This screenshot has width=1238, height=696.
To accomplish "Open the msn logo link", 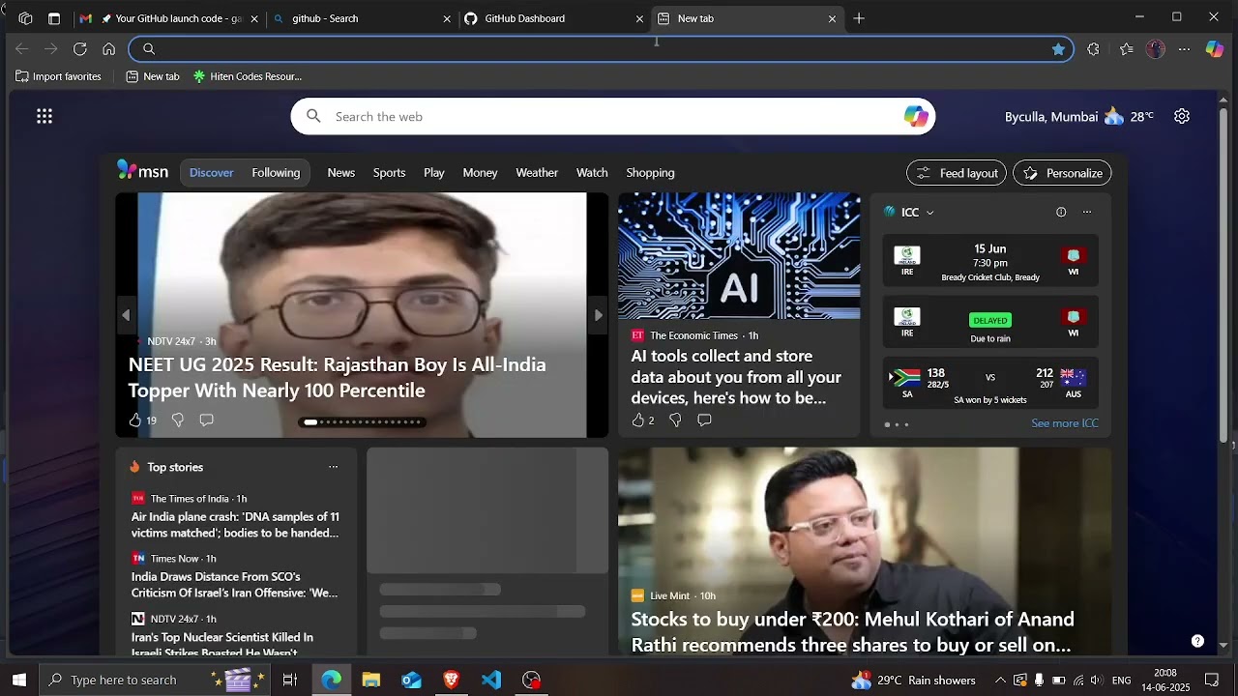I will click(142, 172).
